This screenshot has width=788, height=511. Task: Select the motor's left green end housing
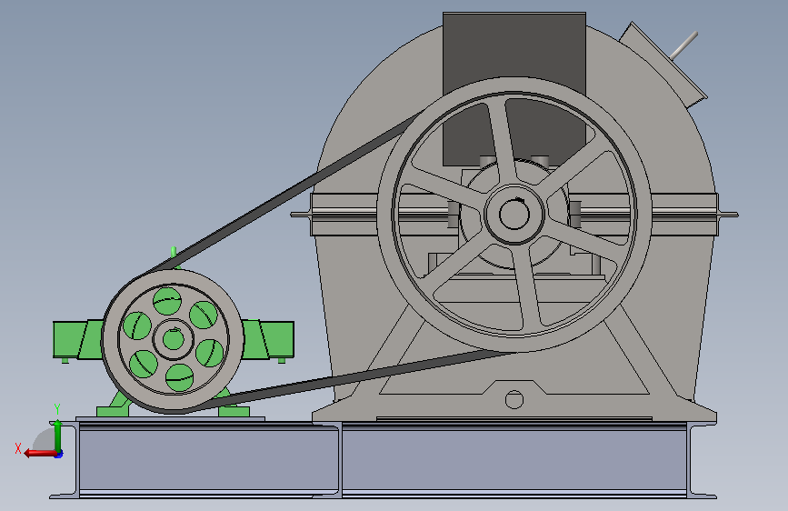(78, 340)
